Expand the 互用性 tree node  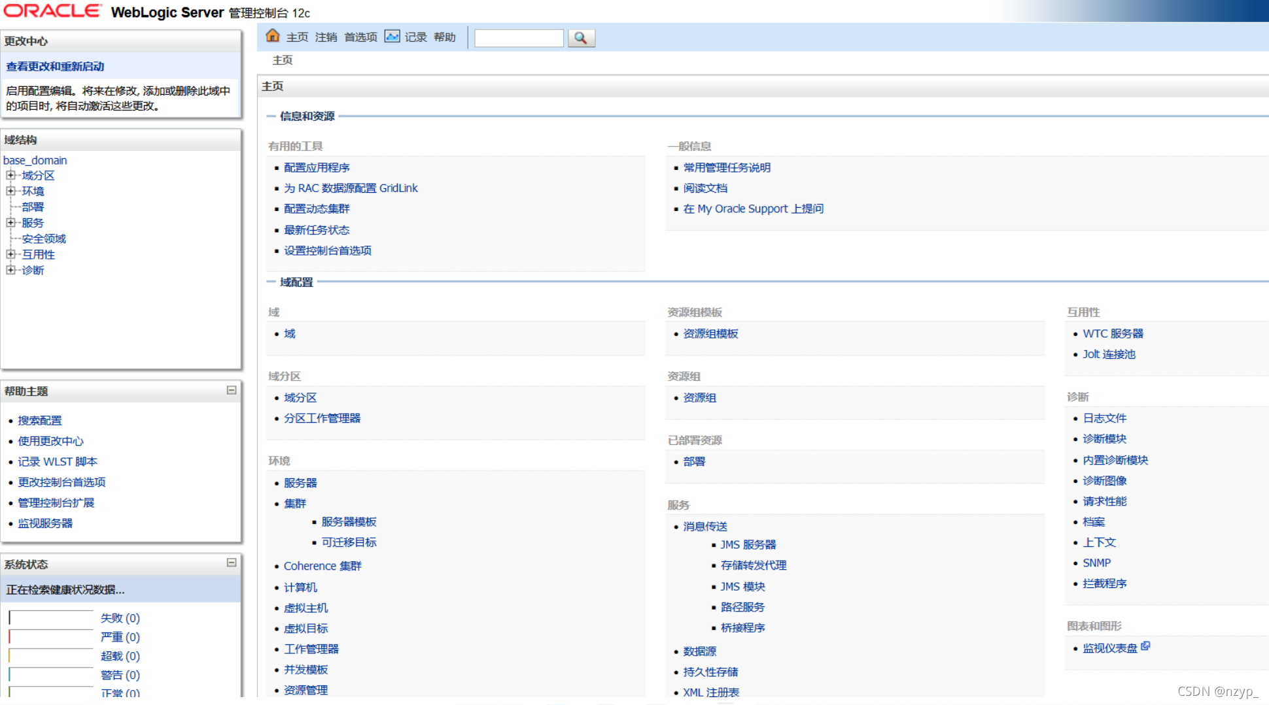[x=10, y=254]
